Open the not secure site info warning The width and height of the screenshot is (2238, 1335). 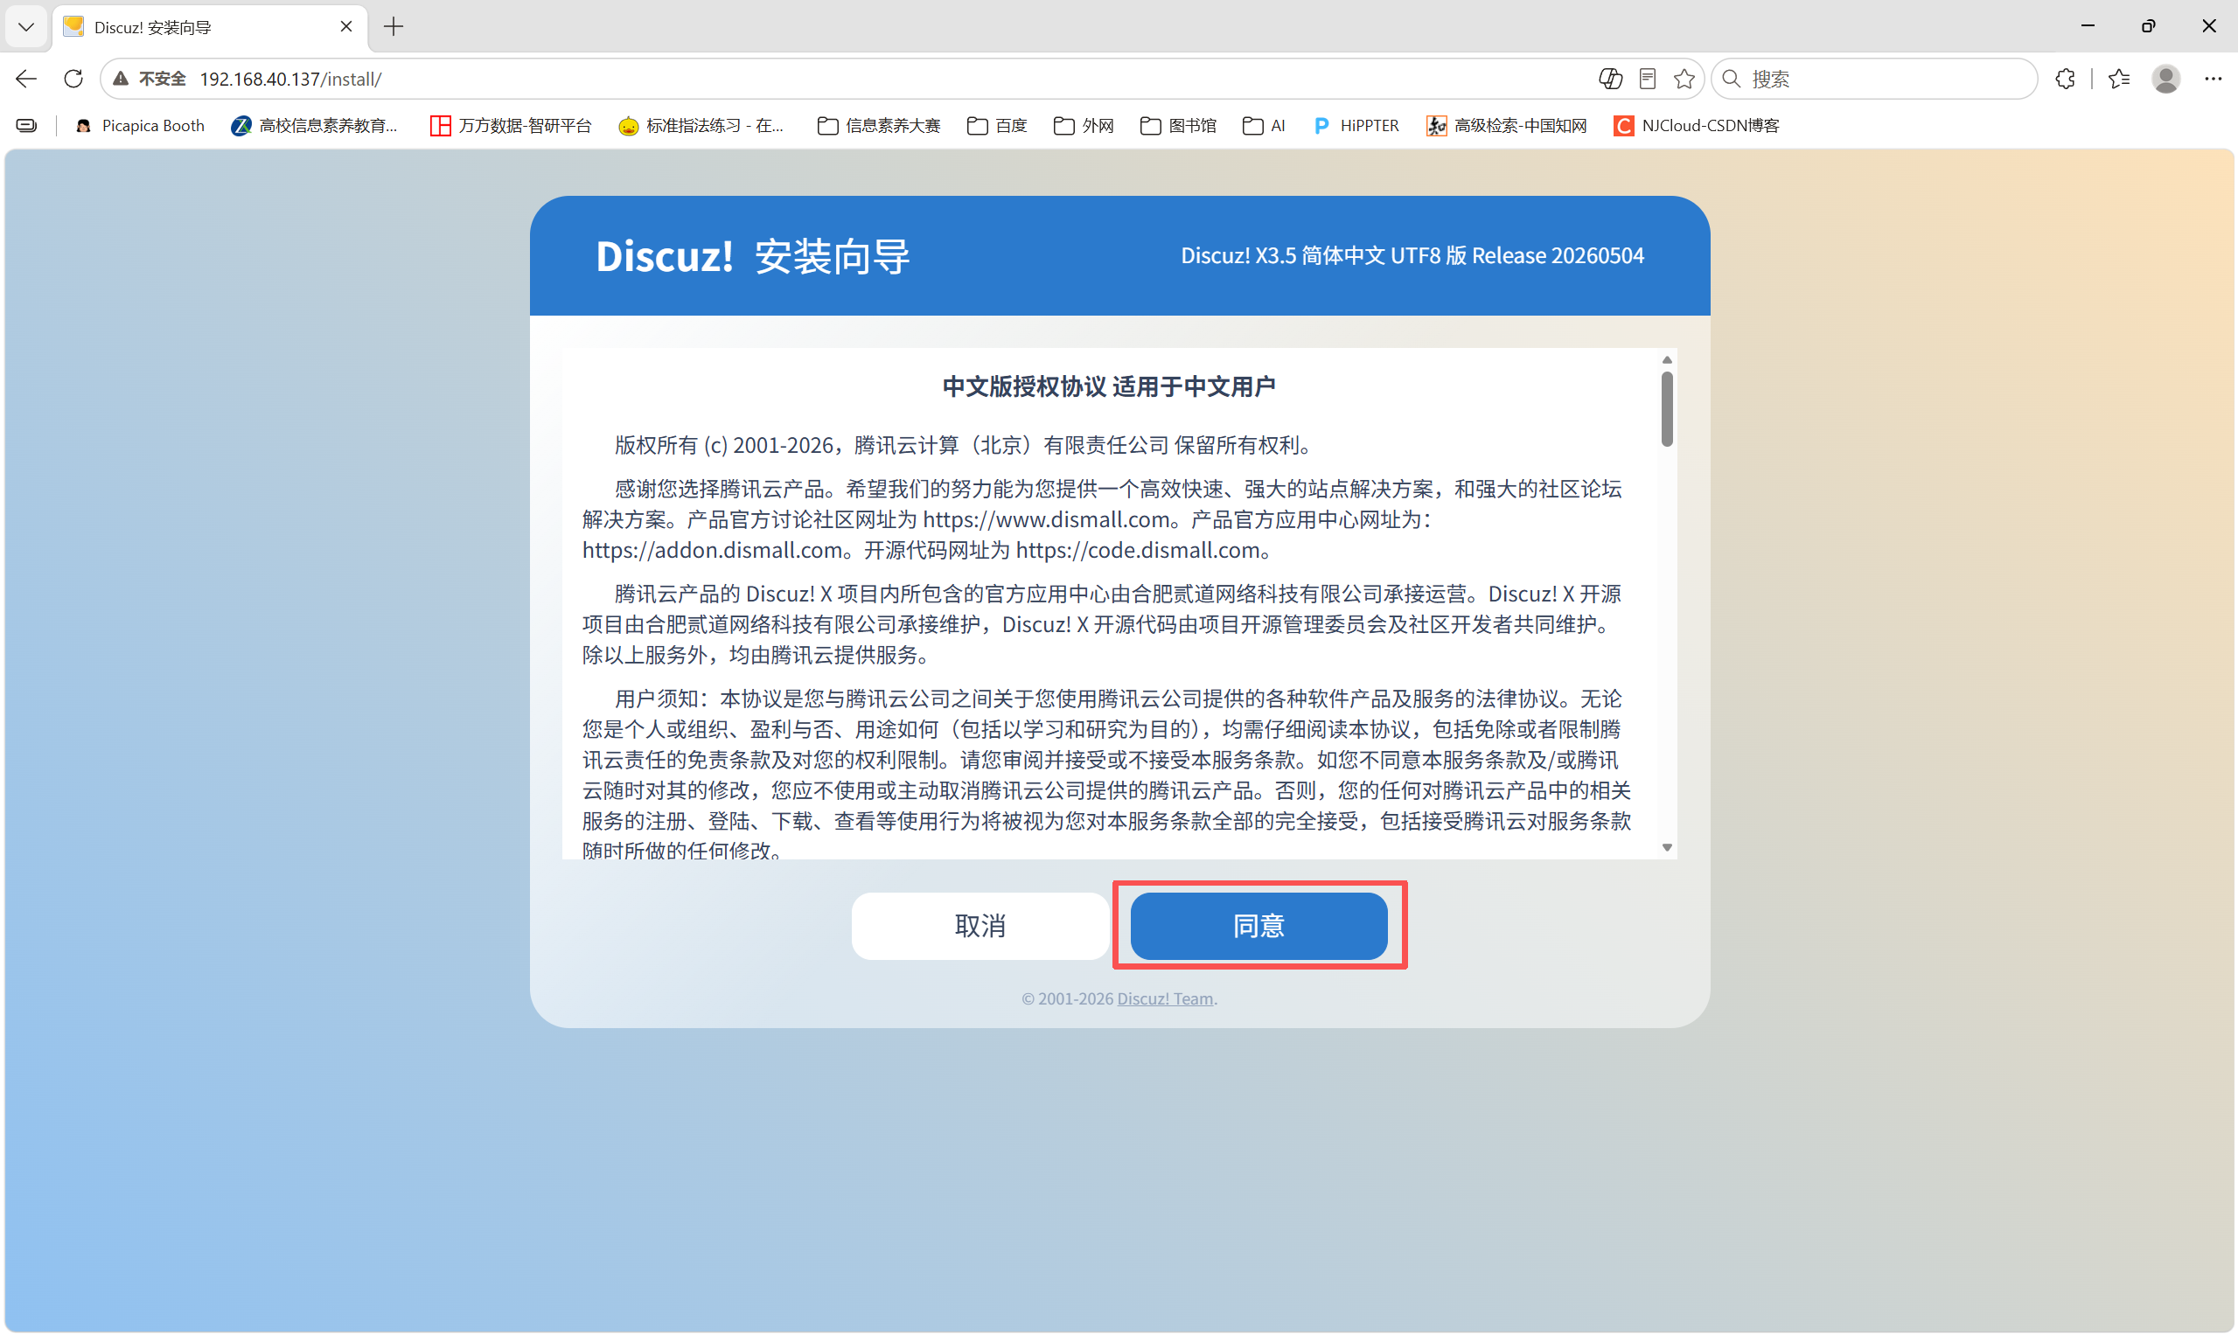point(150,80)
